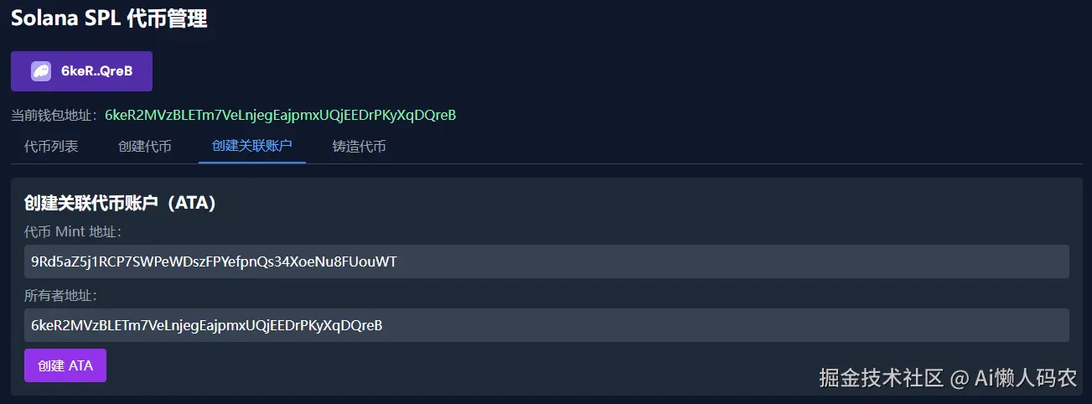
Task: Click the 所有者地址 label
Action: coord(61,295)
